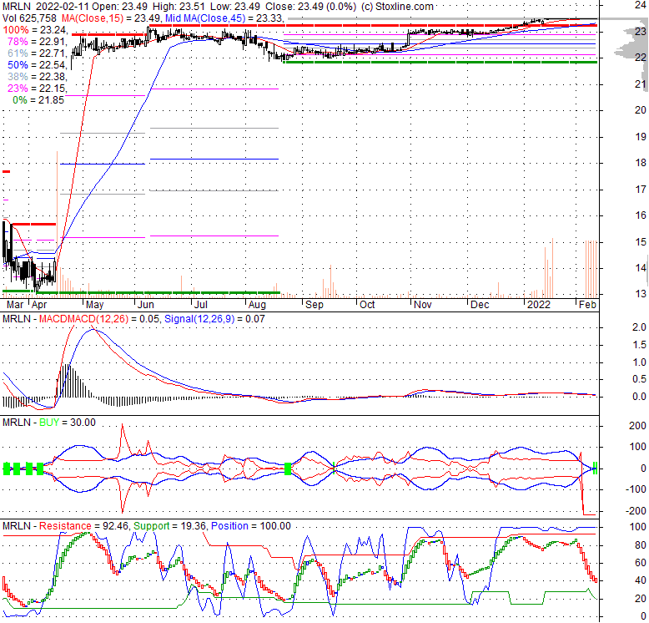Select the '0% = 21.85' Fibonacci level
649x623 pixels.
point(38,100)
